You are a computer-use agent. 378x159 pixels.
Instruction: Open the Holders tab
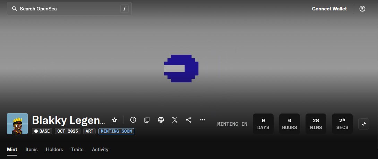[54, 149]
